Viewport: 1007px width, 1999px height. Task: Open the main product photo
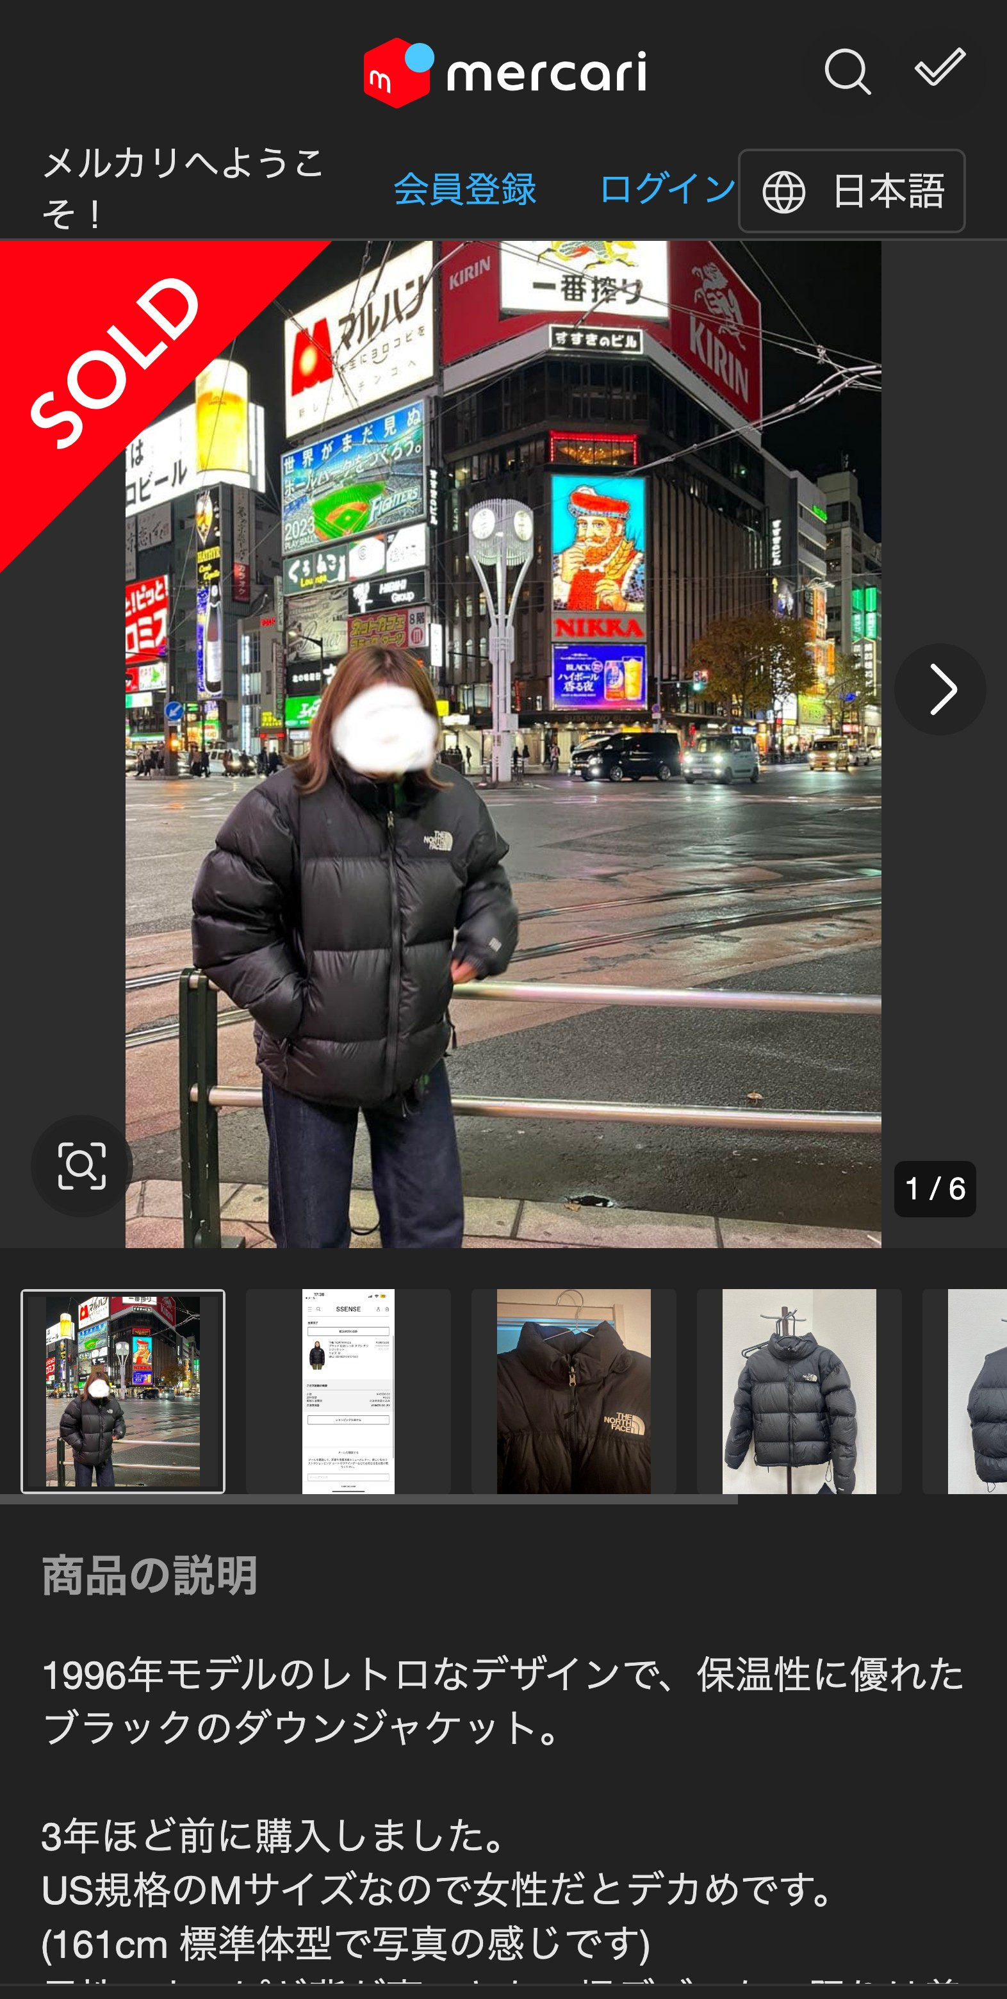coord(503,744)
